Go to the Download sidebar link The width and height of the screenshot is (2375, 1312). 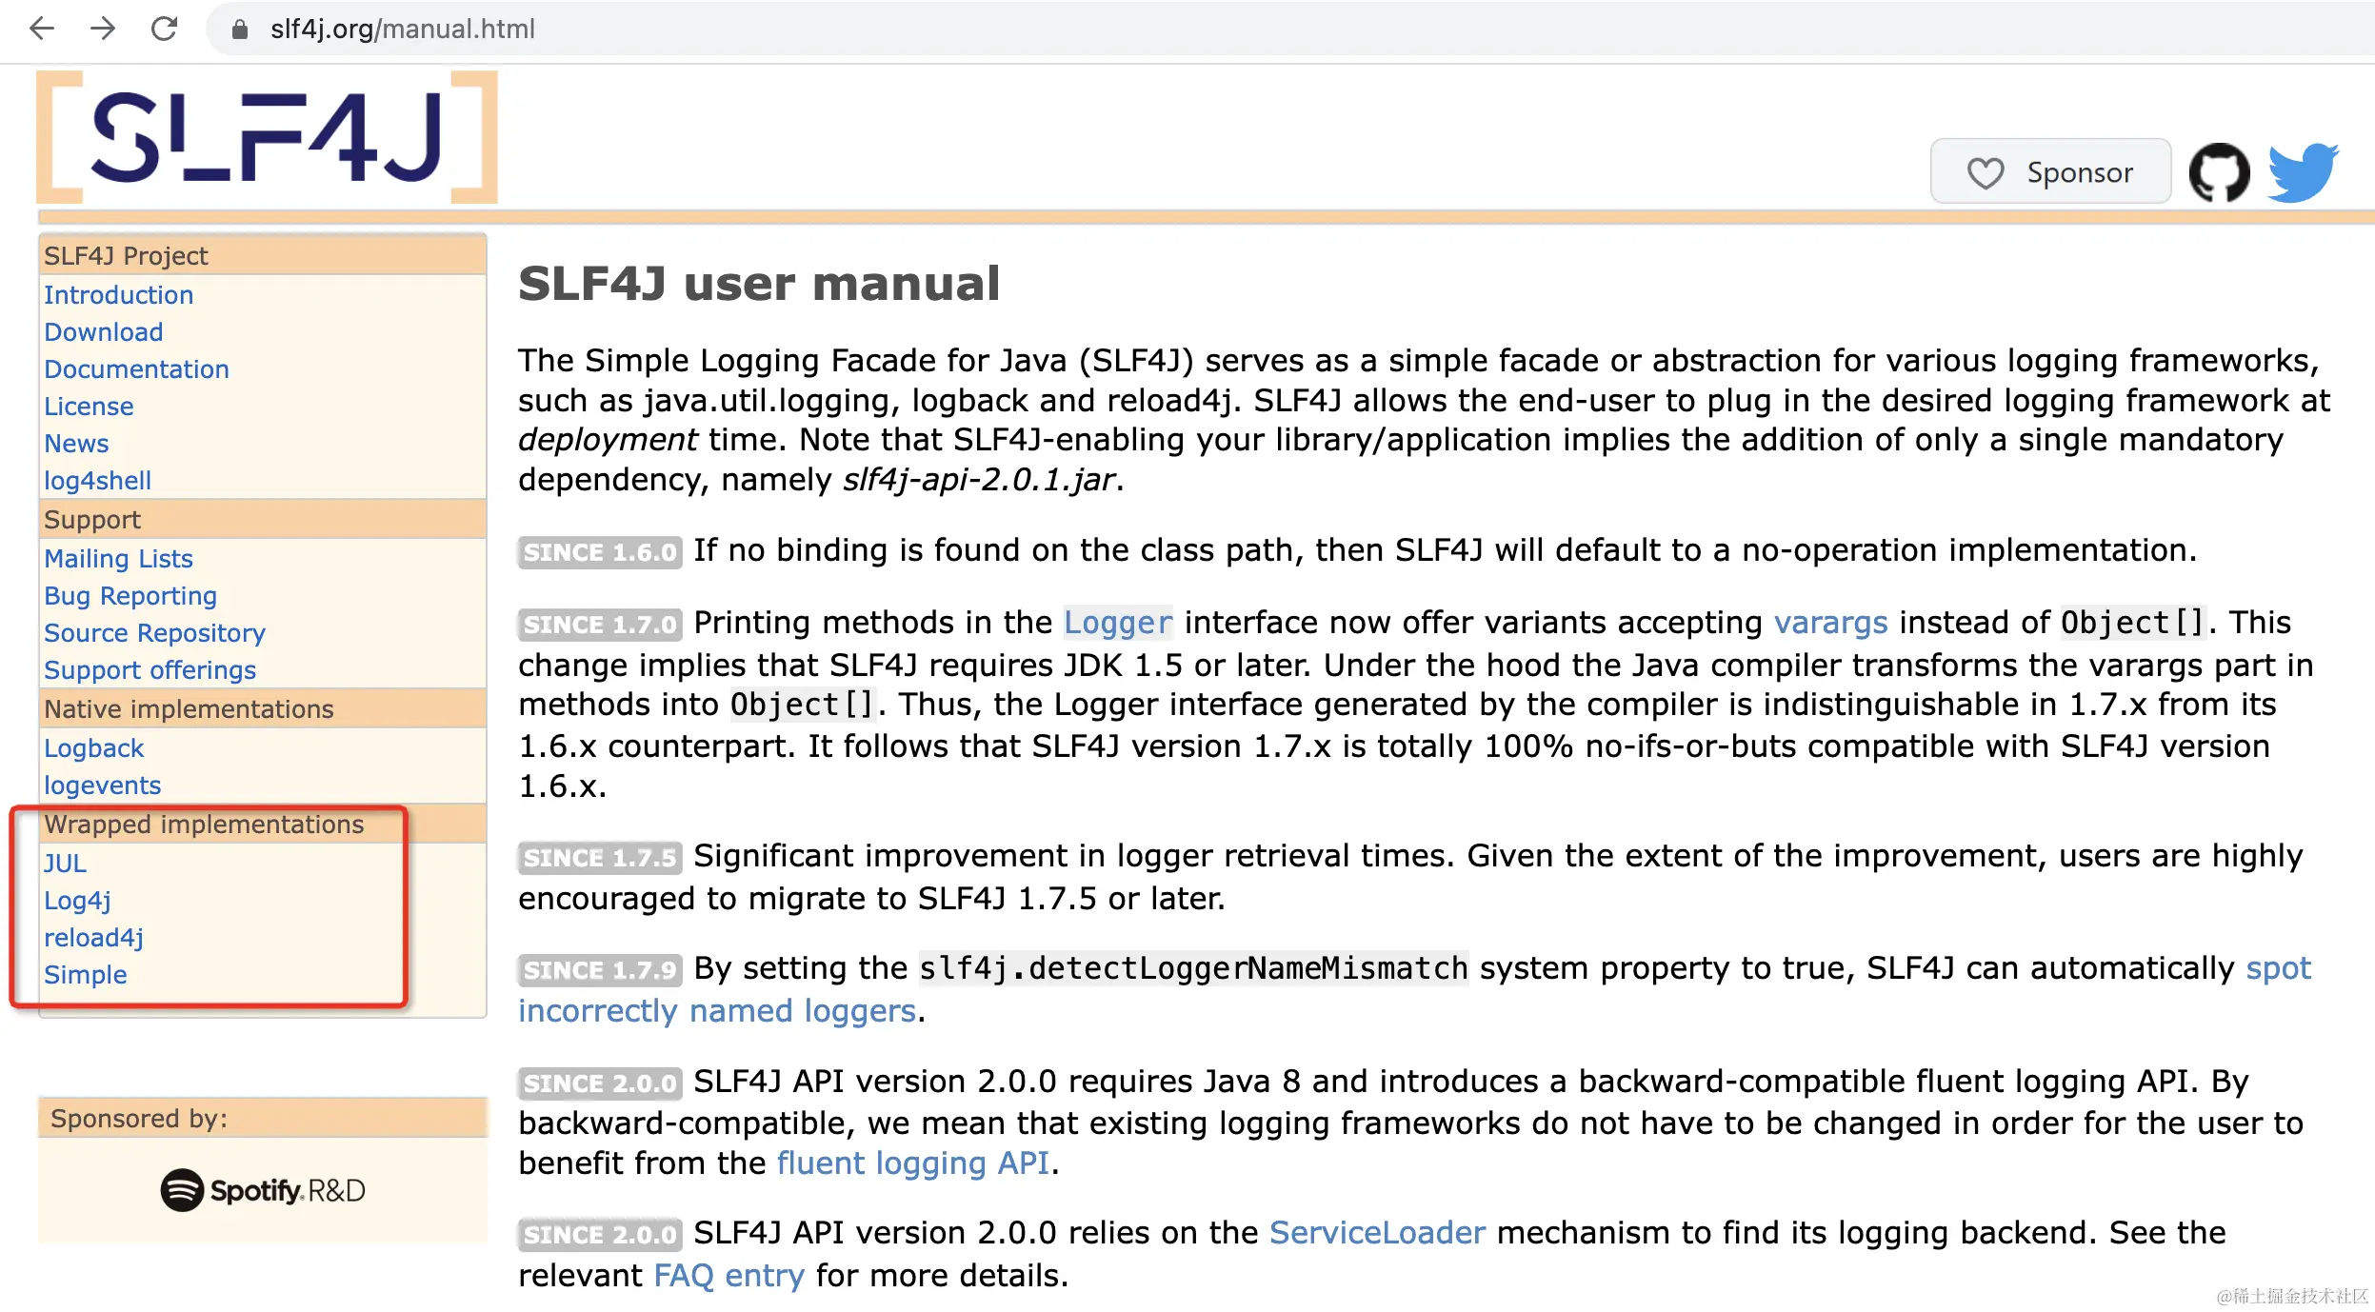[x=103, y=332]
